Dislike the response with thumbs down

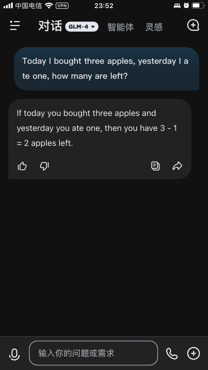tap(44, 166)
